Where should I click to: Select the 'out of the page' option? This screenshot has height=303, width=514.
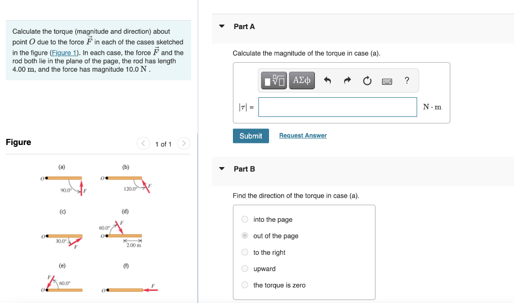pyautogui.click(x=244, y=235)
